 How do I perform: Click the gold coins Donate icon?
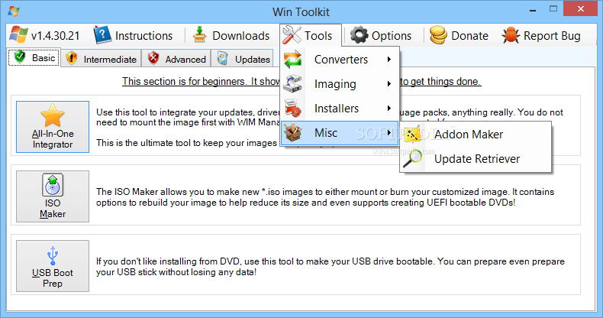pyautogui.click(x=438, y=35)
